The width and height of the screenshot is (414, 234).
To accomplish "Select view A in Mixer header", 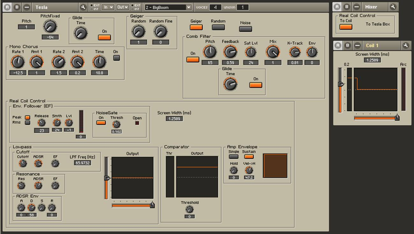I will pyautogui.click(x=337, y=7).
